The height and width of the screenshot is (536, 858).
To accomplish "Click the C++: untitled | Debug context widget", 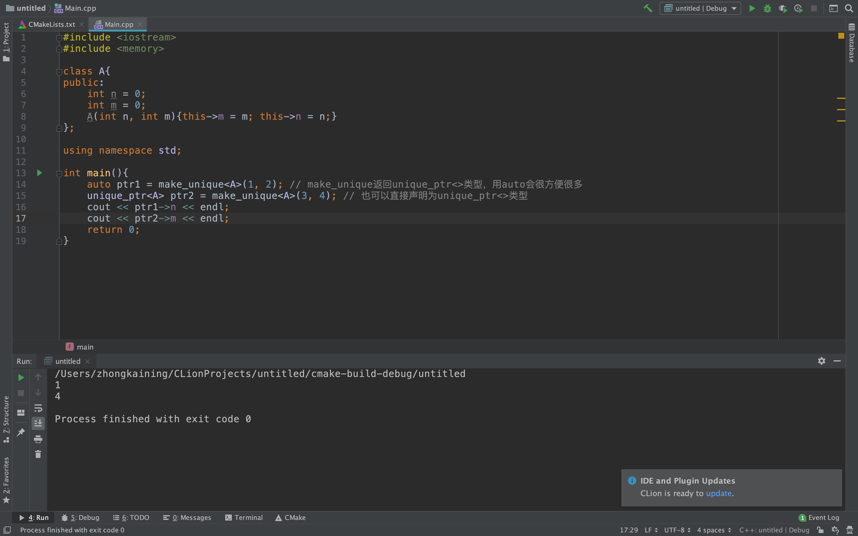I will tap(774, 530).
